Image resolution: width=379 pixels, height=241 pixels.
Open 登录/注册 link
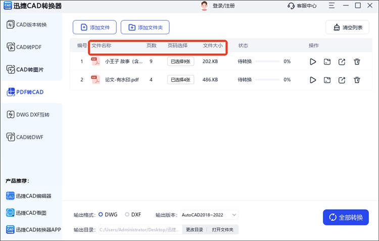tap(223, 6)
